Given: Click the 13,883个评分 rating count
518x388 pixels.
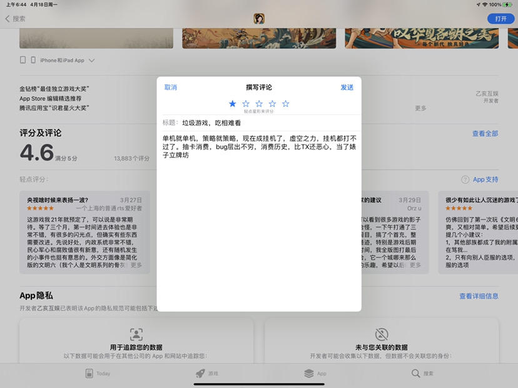Looking at the screenshot, I should point(131,158).
